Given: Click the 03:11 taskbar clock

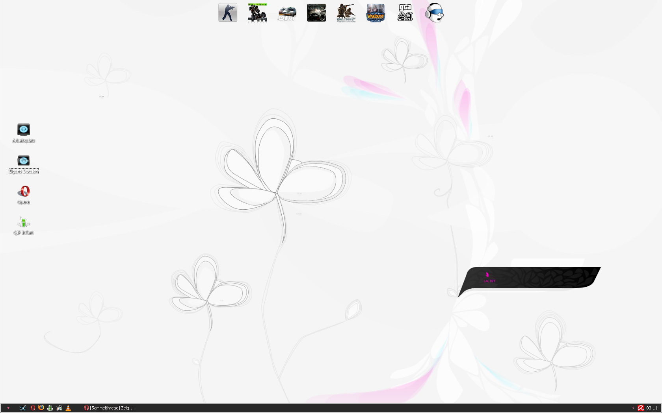Looking at the screenshot, I should tap(652, 408).
